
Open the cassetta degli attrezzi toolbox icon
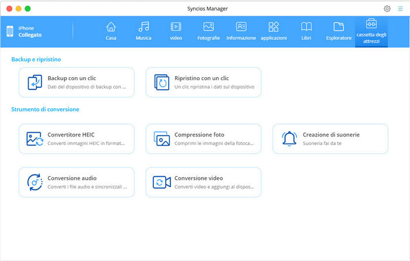371,23
